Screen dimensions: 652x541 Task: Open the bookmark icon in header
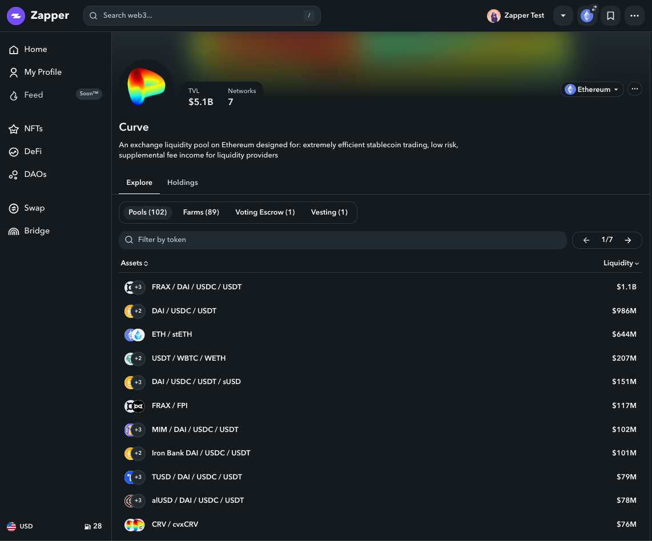610,16
